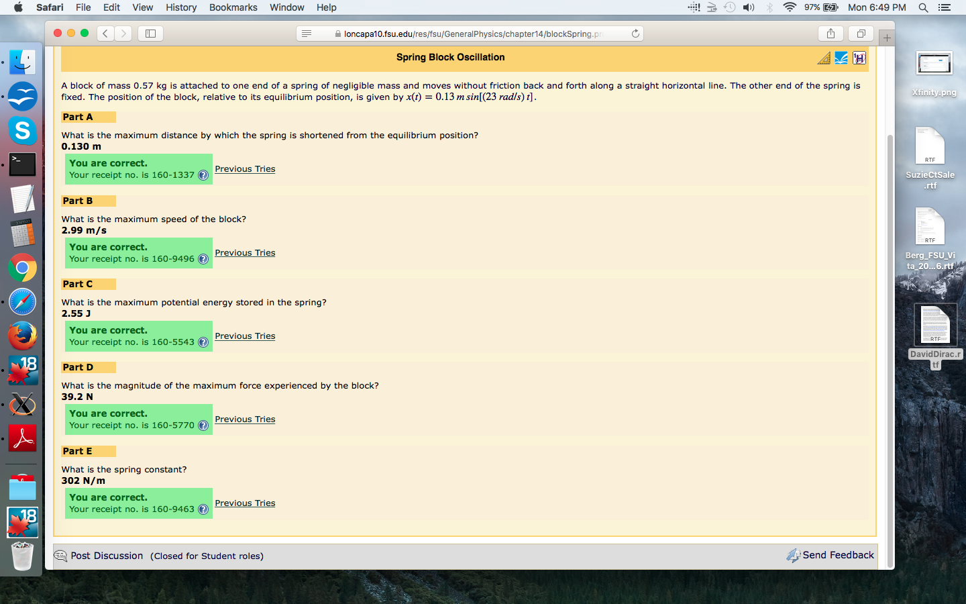The width and height of the screenshot is (966, 604).
Task: Select DavidDirac.rtf file on desktop
Action: pyautogui.click(x=935, y=336)
